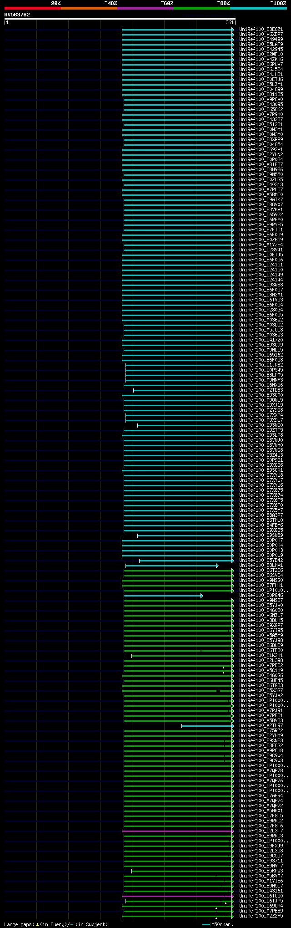The height and width of the screenshot is (928, 291).
Task: Select label UniRef100_A2TDB3
Action: 261,390
